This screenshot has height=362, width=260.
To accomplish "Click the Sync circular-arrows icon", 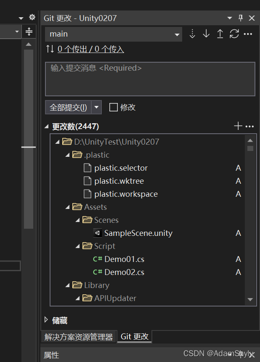I will [x=234, y=34].
